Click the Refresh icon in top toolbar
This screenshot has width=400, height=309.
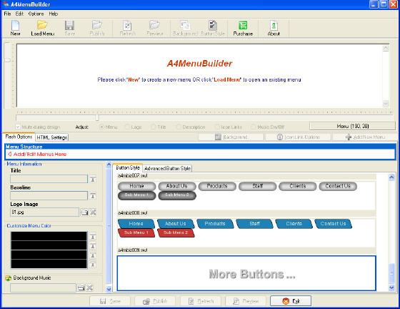tap(127, 25)
